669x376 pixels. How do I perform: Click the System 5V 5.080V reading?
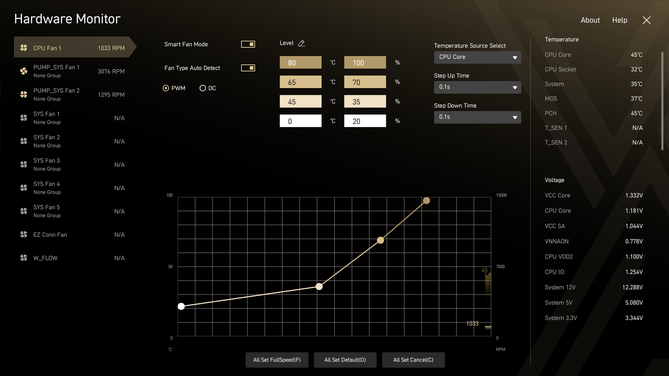[x=594, y=302]
